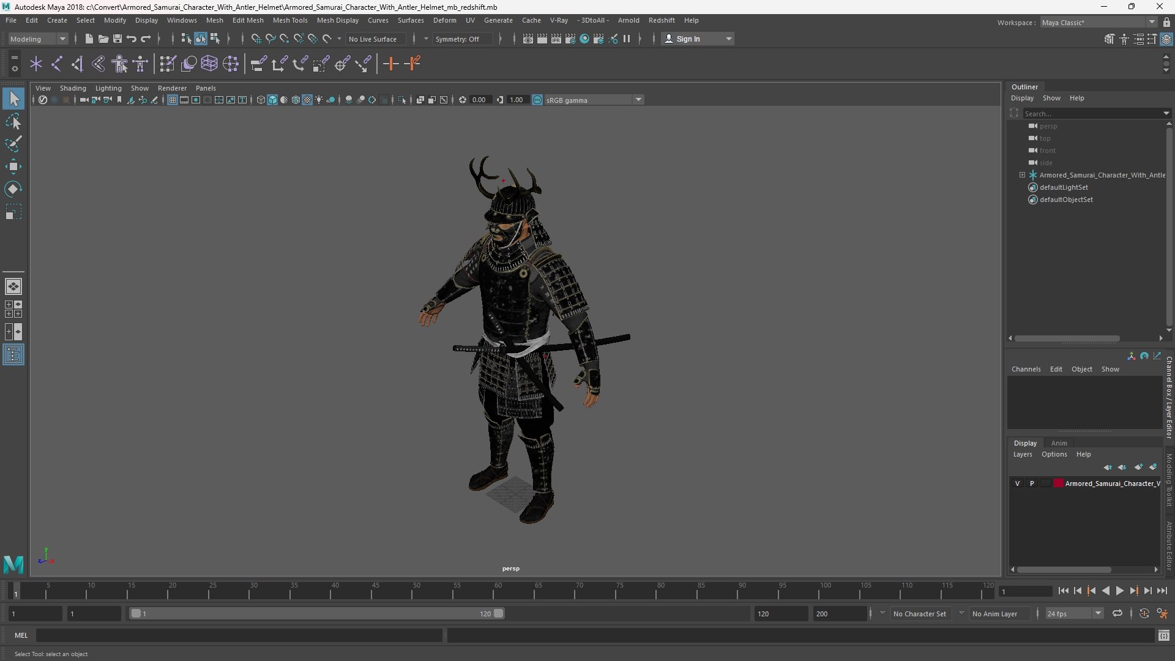
Task: Click the Snap to points icon
Action: pos(284,39)
